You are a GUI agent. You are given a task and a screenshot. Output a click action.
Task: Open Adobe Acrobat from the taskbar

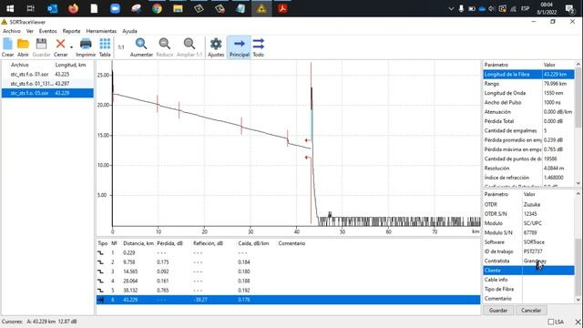(x=282, y=8)
